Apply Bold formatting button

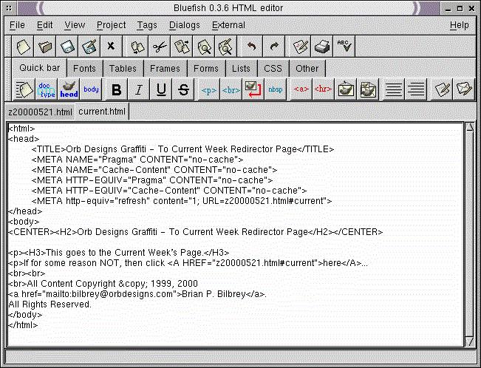(116, 90)
